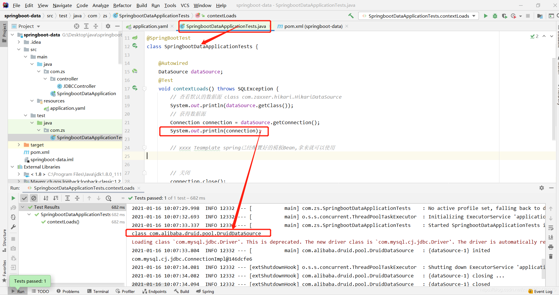Select pom.xml in the project tree
The height and width of the screenshot is (295, 559).
point(40,152)
